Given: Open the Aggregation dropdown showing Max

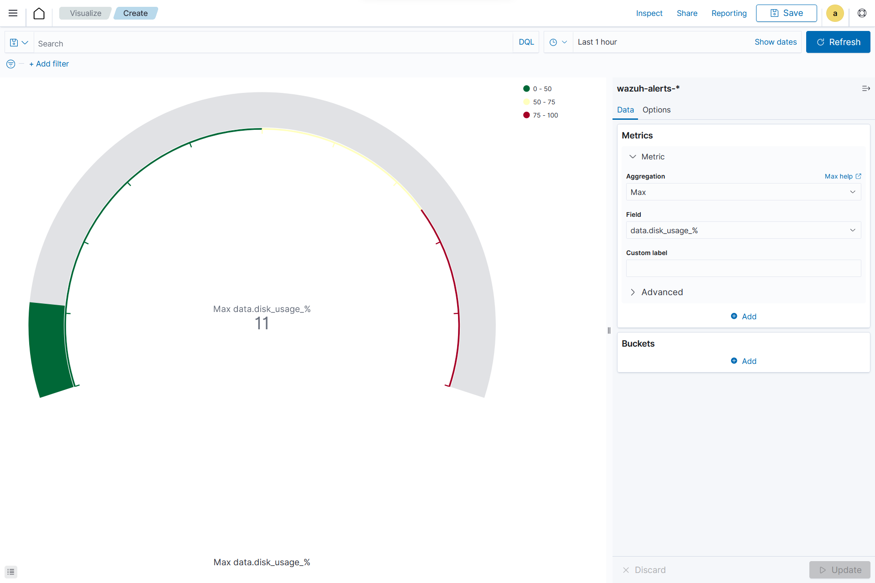Looking at the screenshot, I should [743, 192].
